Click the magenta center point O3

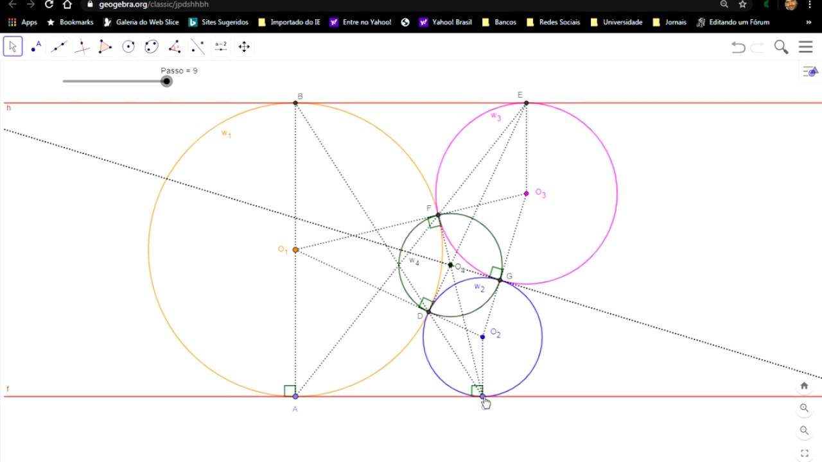(527, 193)
